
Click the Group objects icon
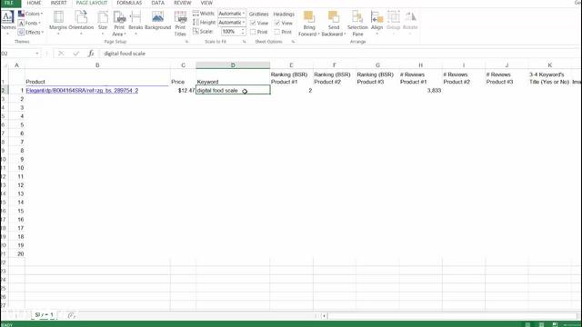pos(393,17)
